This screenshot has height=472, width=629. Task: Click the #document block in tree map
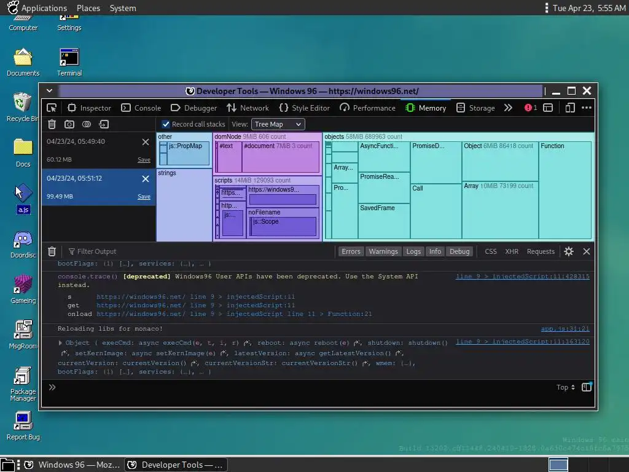(280, 157)
